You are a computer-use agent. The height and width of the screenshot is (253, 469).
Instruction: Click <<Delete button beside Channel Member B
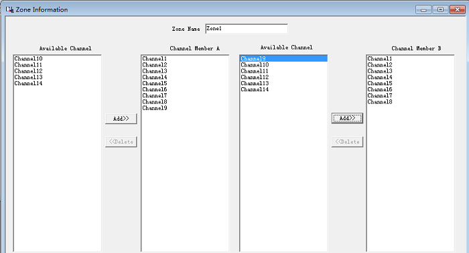pyautogui.click(x=347, y=142)
